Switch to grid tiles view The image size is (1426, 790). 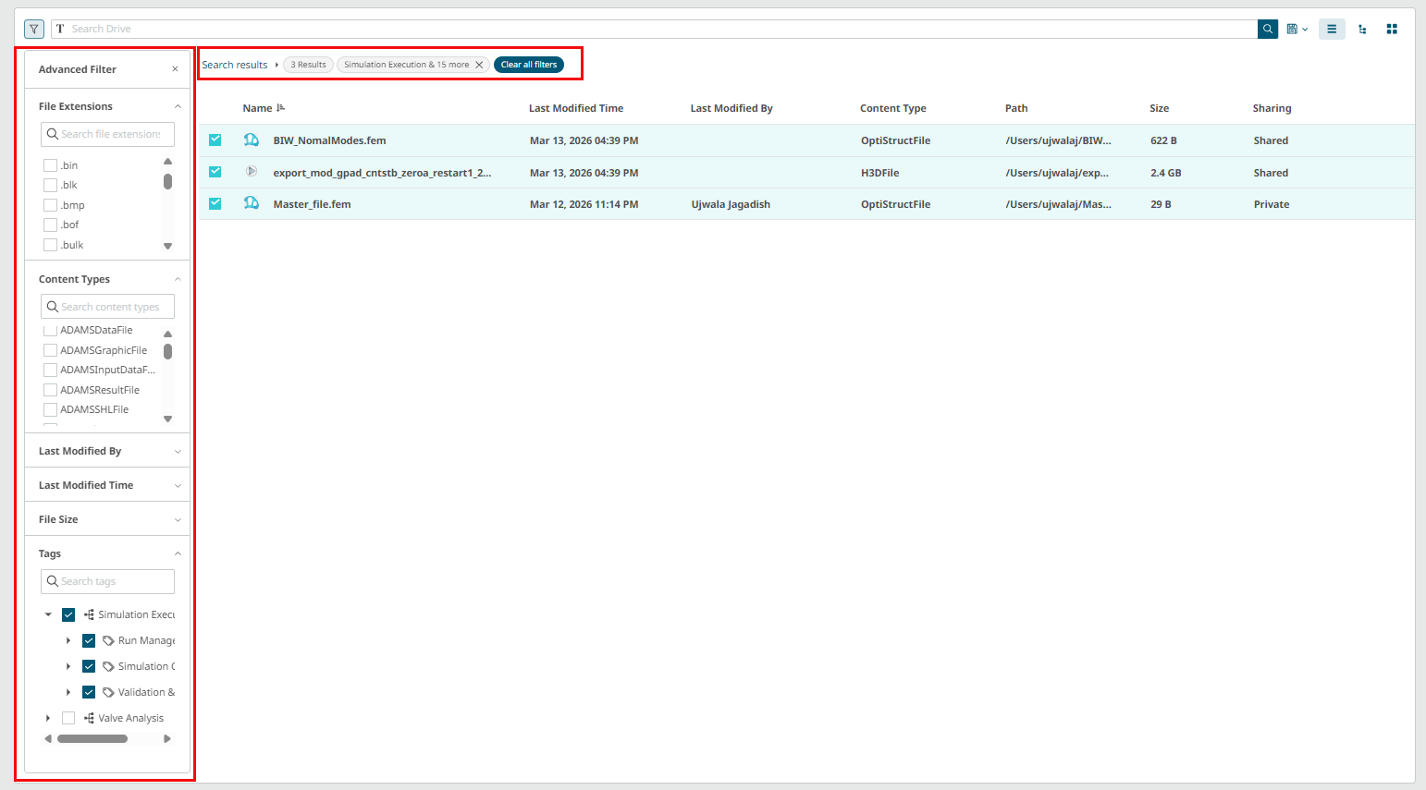click(1392, 29)
